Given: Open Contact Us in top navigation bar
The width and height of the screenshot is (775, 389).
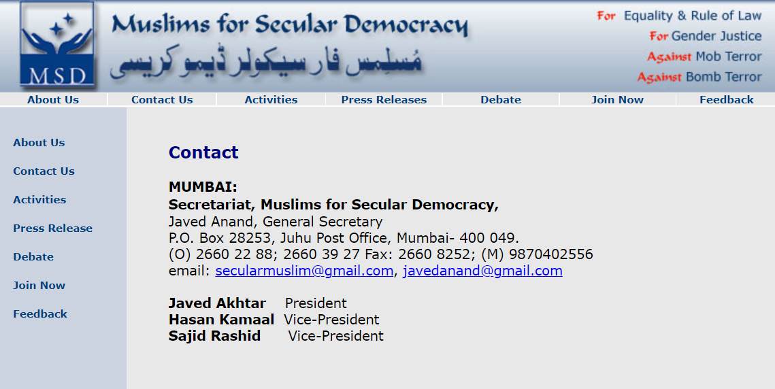Looking at the screenshot, I should (162, 99).
